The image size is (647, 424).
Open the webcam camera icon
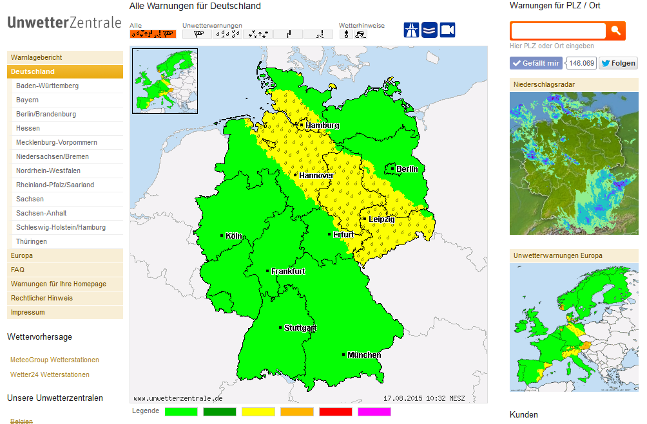pyautogui.click(x=448, y=30)
